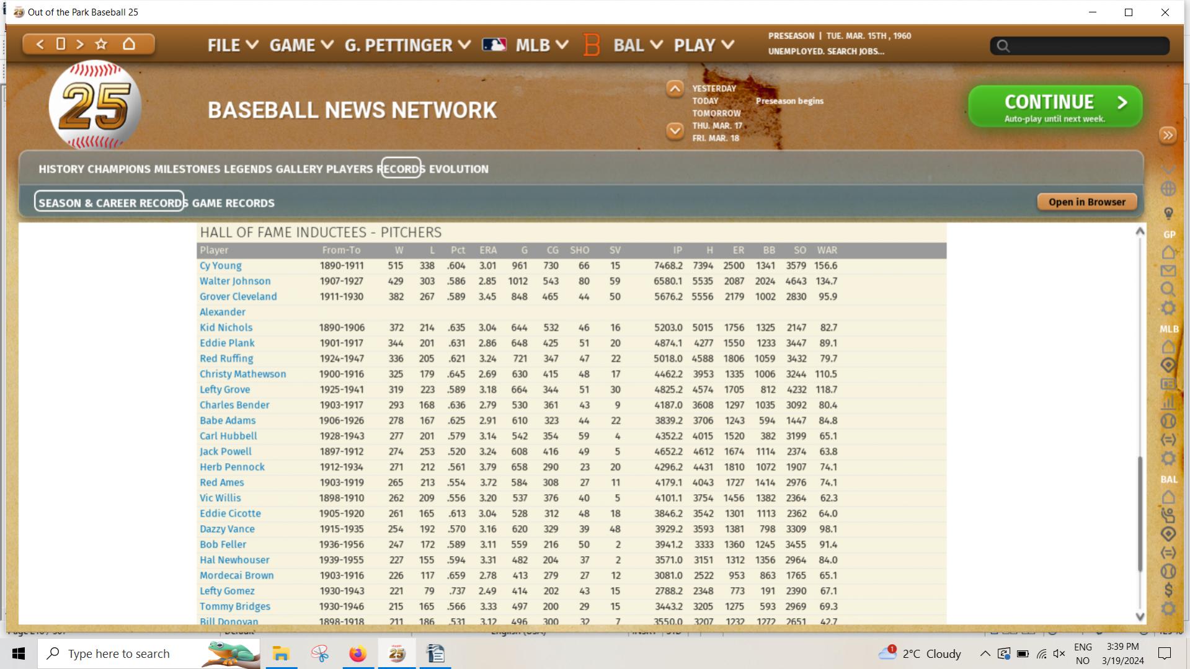The image size is (1190, 669).
Task: Open Walter Johnson's player link
Action: click(x=235, y=281)
